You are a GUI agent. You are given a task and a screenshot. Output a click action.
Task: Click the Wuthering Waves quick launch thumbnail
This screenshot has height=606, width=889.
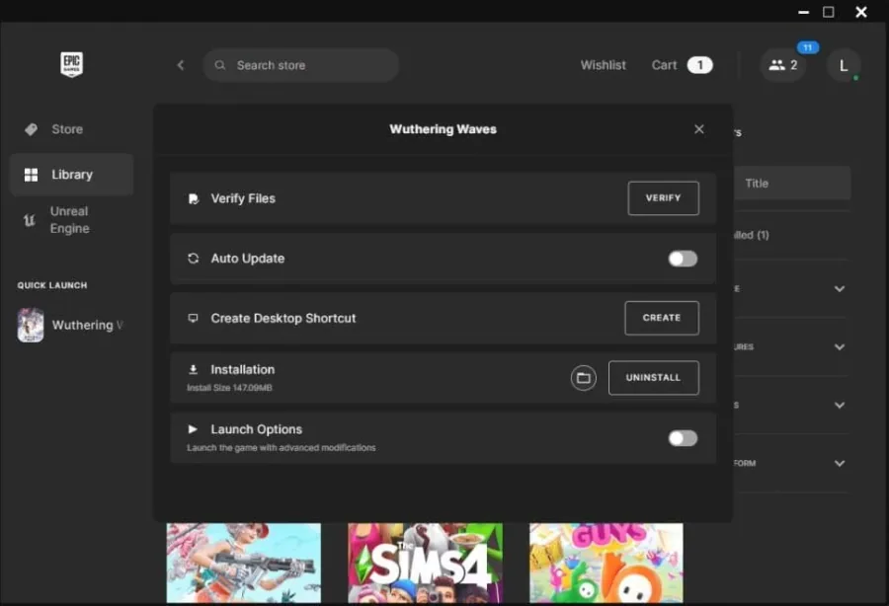pyautogui.click(x=31, y=325)
